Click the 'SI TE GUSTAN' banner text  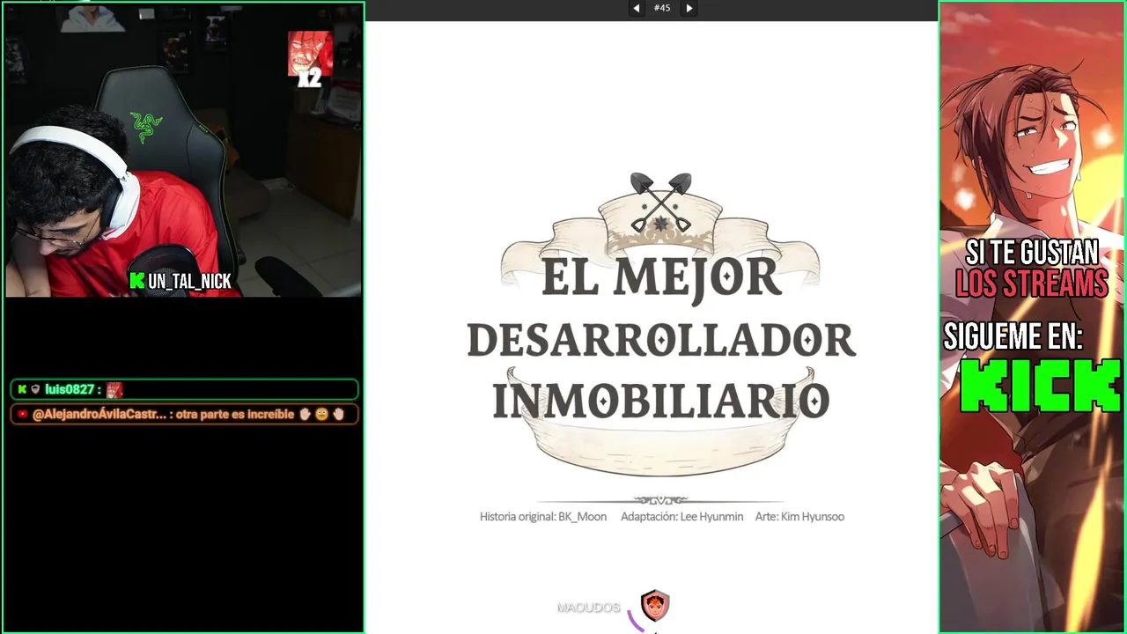1032,254
